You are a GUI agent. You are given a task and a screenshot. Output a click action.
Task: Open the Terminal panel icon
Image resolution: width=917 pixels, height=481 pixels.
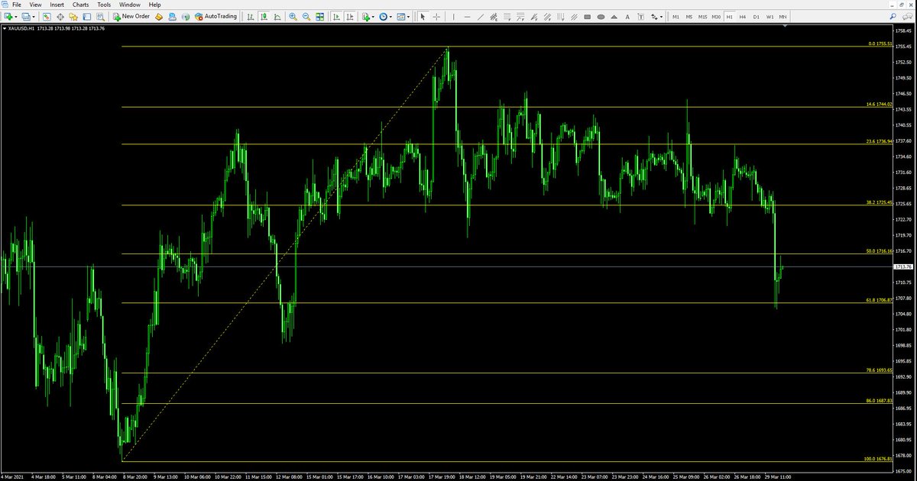(x=87, y=16)
